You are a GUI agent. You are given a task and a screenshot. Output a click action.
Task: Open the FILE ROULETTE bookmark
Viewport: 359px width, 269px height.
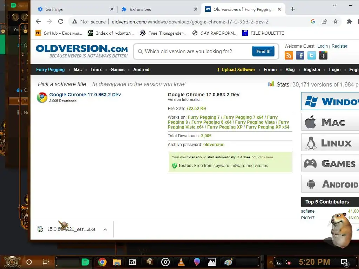[263, 33]
